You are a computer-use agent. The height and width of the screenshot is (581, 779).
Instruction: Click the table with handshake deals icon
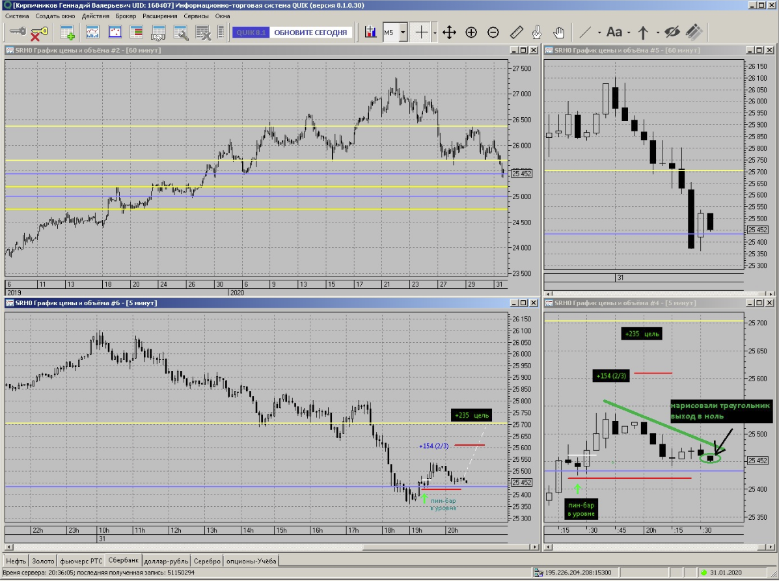159,33
